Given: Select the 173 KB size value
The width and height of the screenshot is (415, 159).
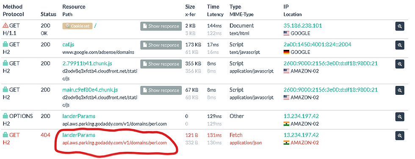Looking at the screenshot, I should (193, 45).
